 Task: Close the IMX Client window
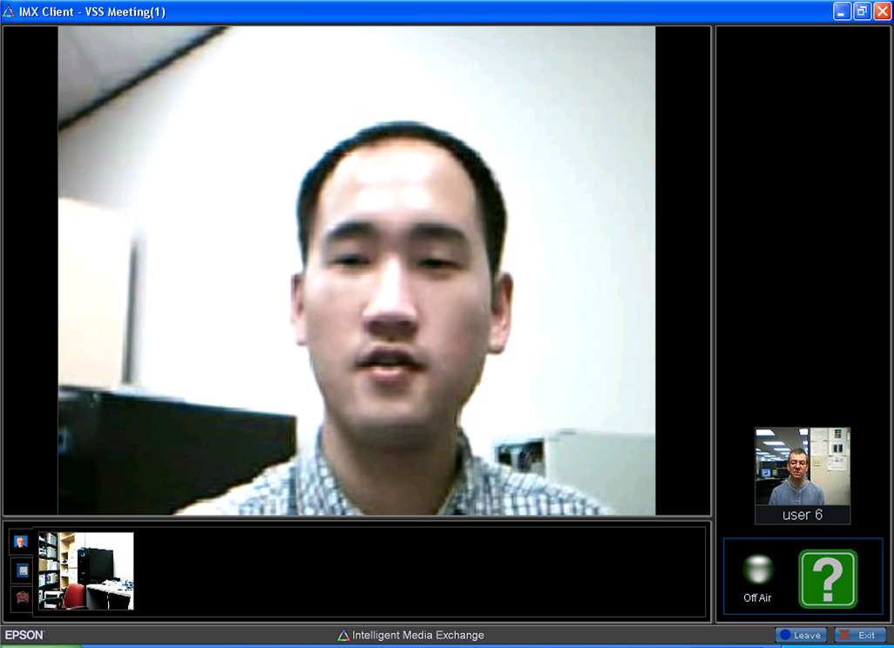tap(882, 11)
